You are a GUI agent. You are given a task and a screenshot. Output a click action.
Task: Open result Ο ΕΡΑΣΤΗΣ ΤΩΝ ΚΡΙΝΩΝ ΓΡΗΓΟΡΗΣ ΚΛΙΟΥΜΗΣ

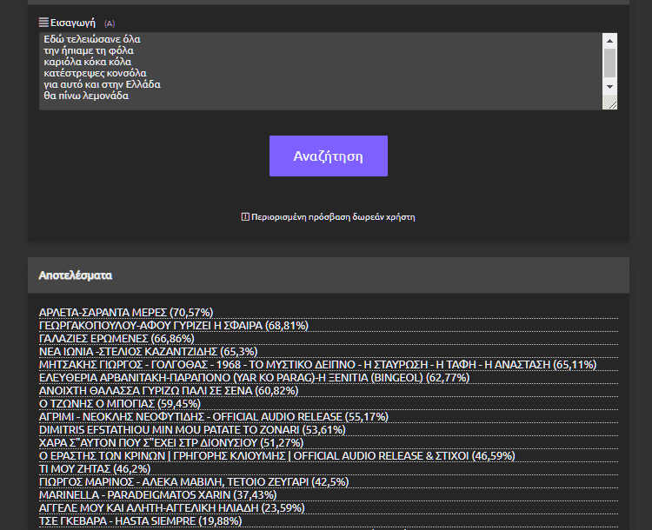277,455
